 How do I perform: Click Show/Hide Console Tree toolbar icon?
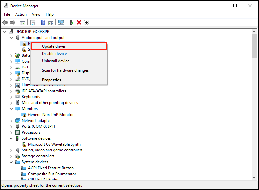click(x=23, y=23)
